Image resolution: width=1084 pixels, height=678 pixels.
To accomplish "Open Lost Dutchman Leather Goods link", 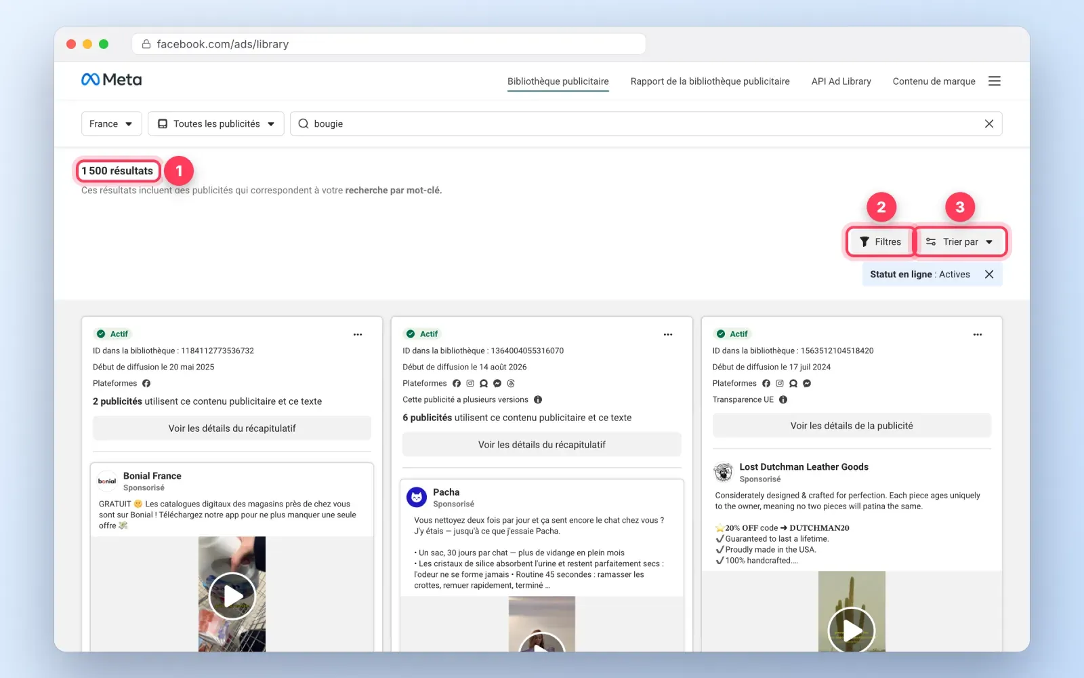I will coord(804,467).
